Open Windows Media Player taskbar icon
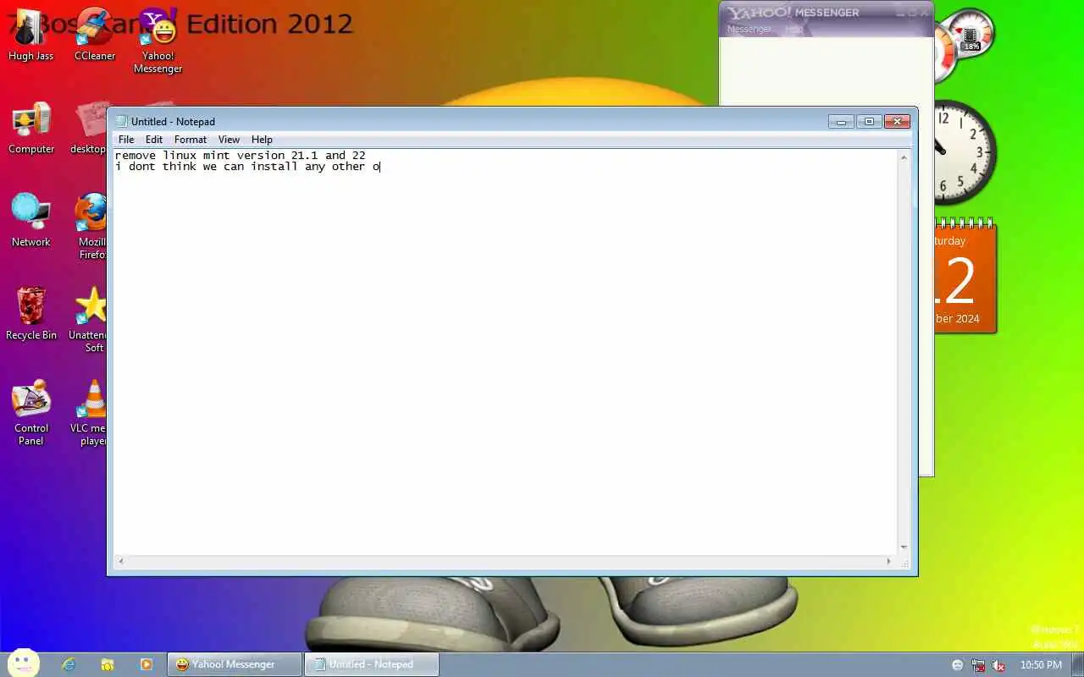The width and height of the screenshot is (1084, 677). [x=147, y=664]
